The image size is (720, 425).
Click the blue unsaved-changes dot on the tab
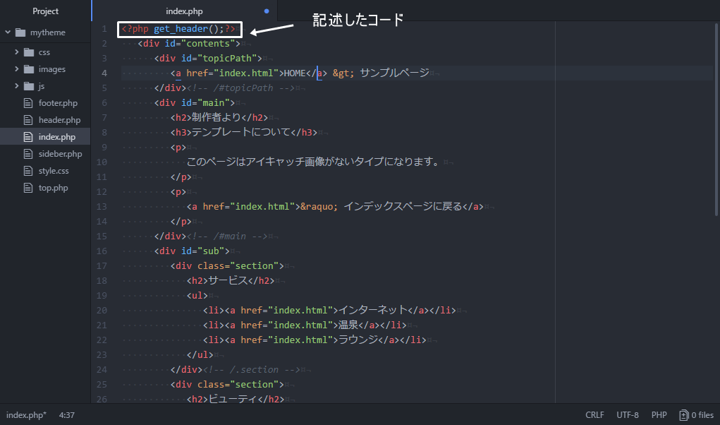pos(266,11)
